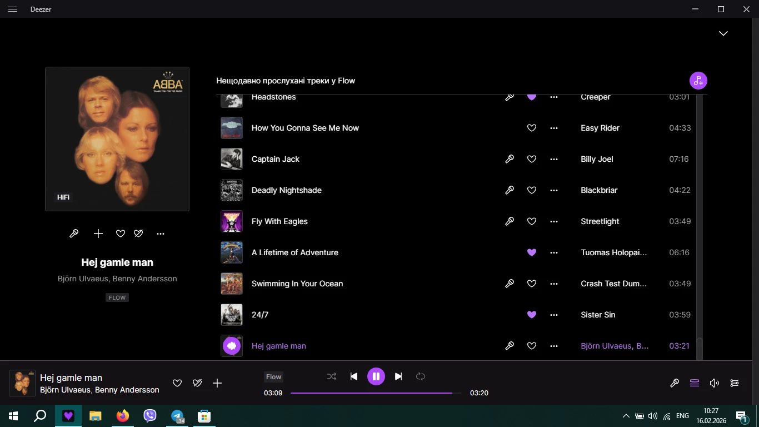Click the Flow badge in the player bar
Viewport: 759px width, 427px height.
(273, 377)
